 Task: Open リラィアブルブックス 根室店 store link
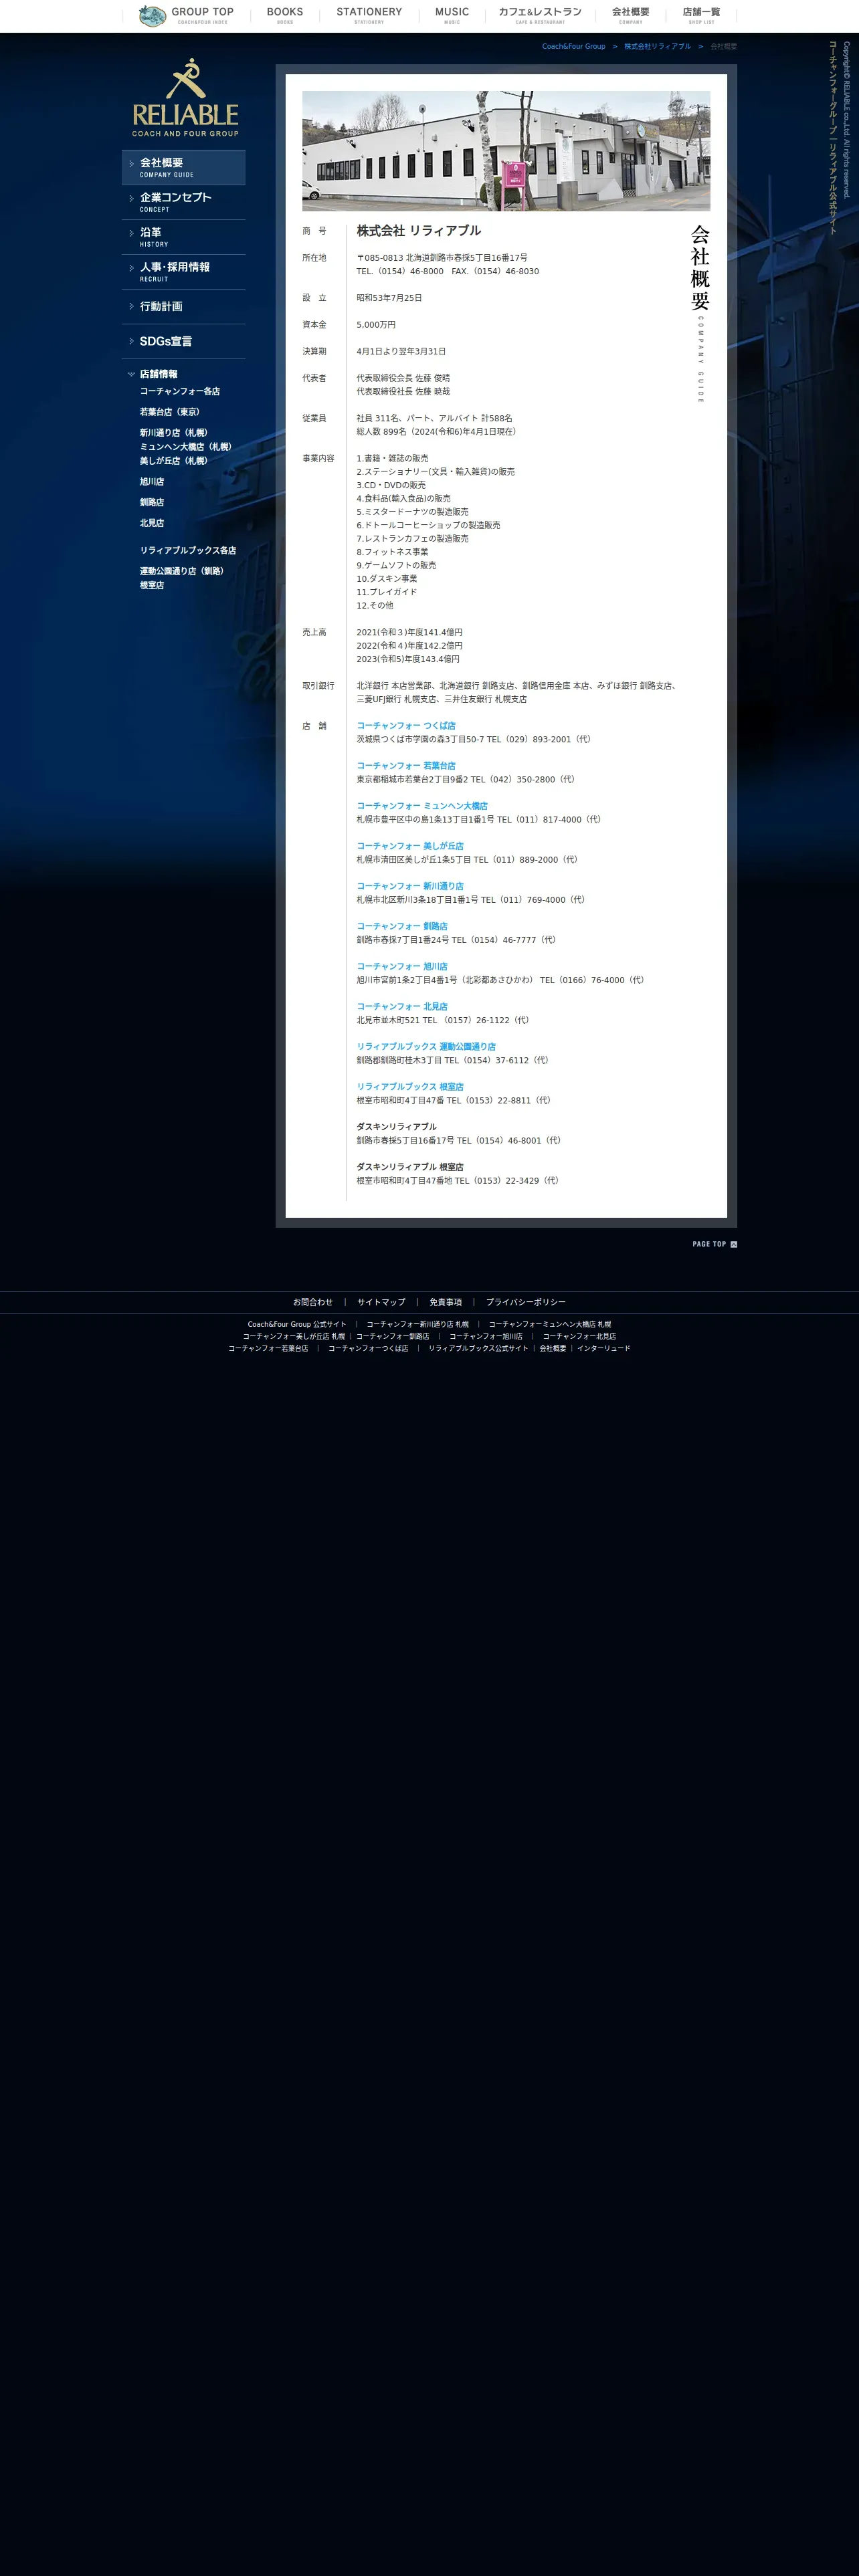[410, 1087]
